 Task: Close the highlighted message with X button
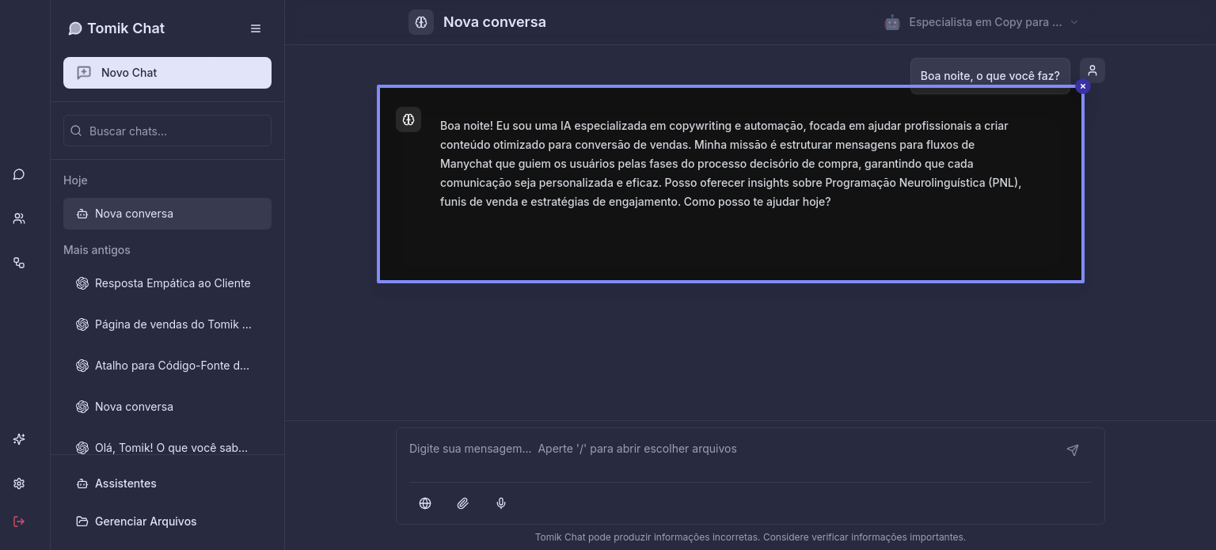1083,86
